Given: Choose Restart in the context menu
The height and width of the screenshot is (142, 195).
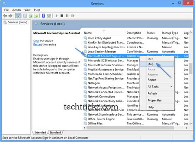Looking at the screenshot, I should (157, 80).
